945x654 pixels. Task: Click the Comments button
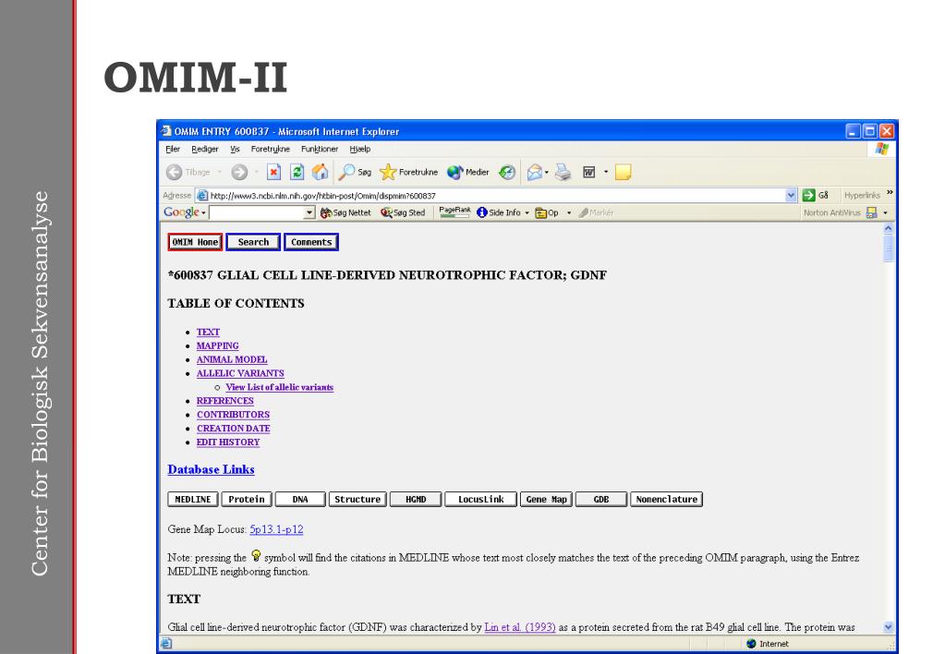[311, 242]
